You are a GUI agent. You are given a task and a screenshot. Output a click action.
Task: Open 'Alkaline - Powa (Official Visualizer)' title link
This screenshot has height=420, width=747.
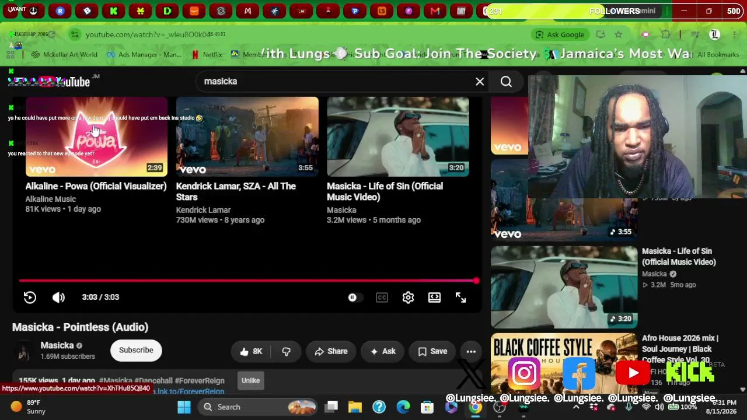tap(96, 186)
